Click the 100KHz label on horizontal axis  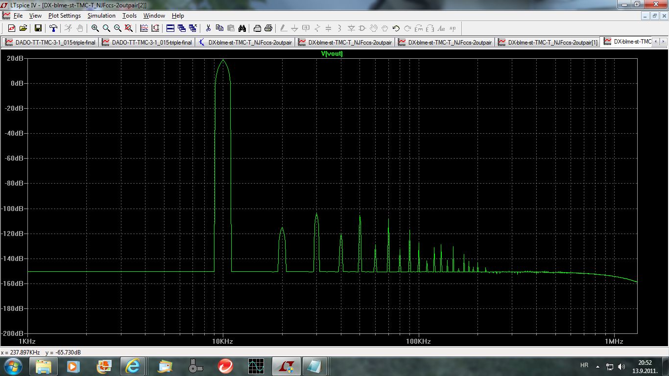(418, 341)
